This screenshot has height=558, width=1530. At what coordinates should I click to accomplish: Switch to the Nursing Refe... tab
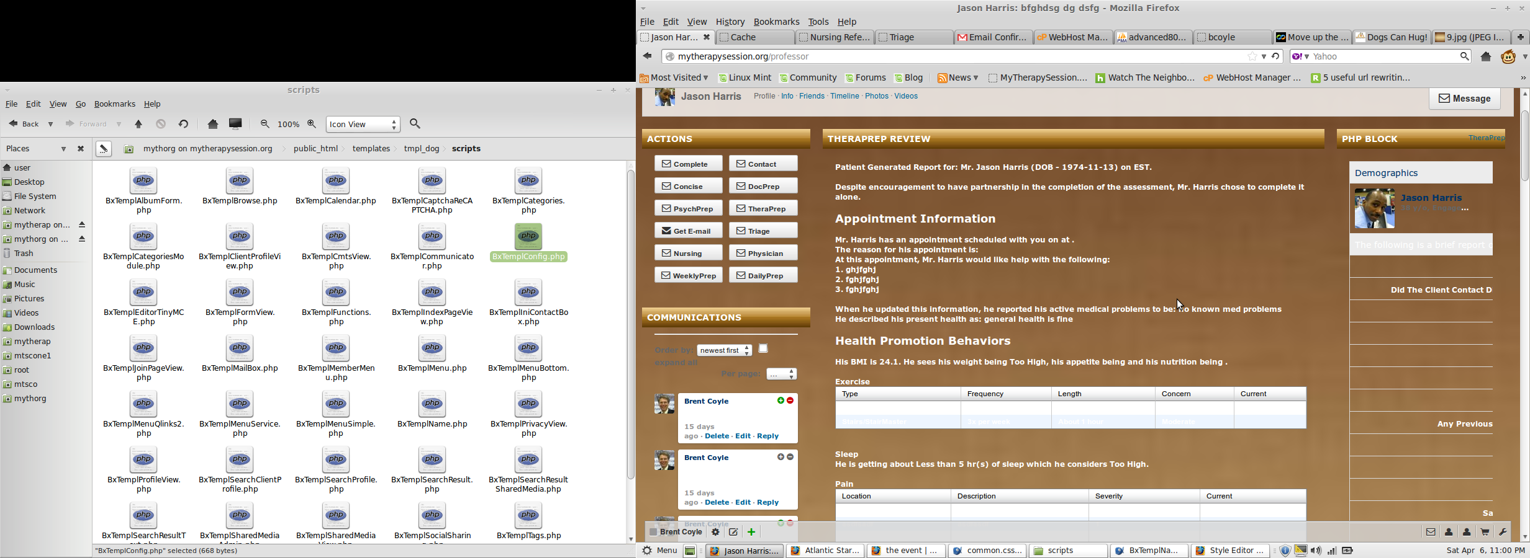coord(834,37)
